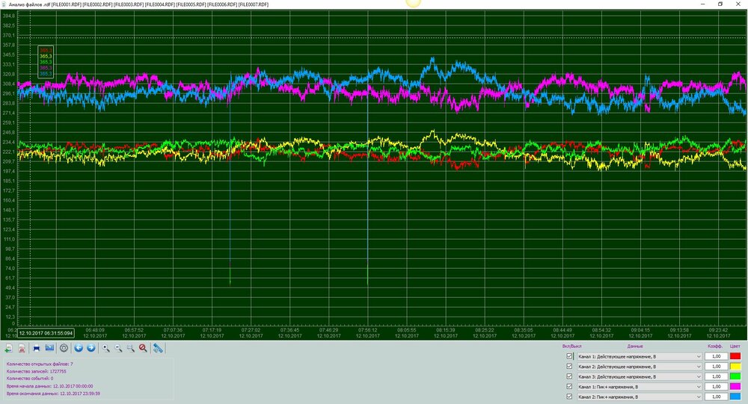Click the 'Цвет' column header
Viewport: 748px width, 404px height.
point(735,346)
